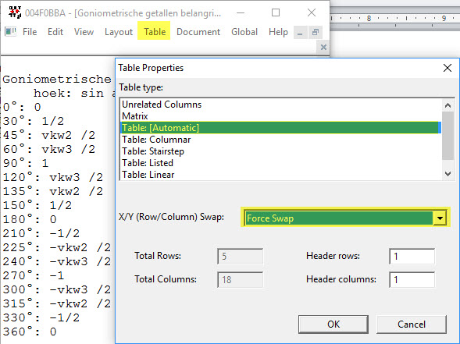
Task: Click the 'Goniometrische' heading text
Action: point(57,80)
